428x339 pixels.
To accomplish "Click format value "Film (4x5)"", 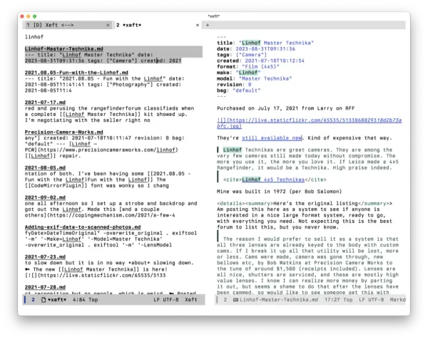I will click(260, 66).
